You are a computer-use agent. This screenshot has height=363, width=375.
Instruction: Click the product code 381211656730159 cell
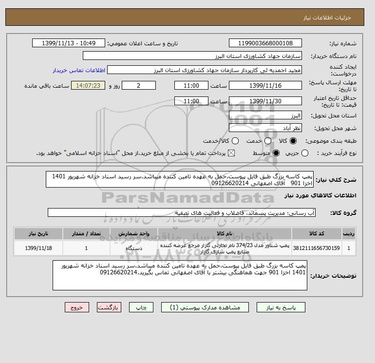pos(317,248)
